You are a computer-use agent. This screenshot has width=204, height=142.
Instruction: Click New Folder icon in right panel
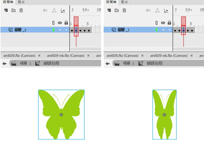(x=117, y=10)
